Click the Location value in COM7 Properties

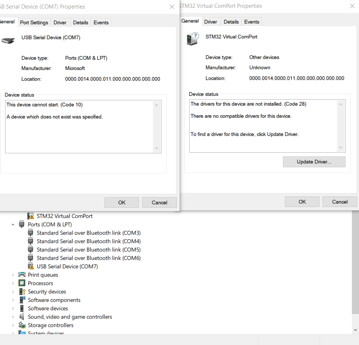113,79
